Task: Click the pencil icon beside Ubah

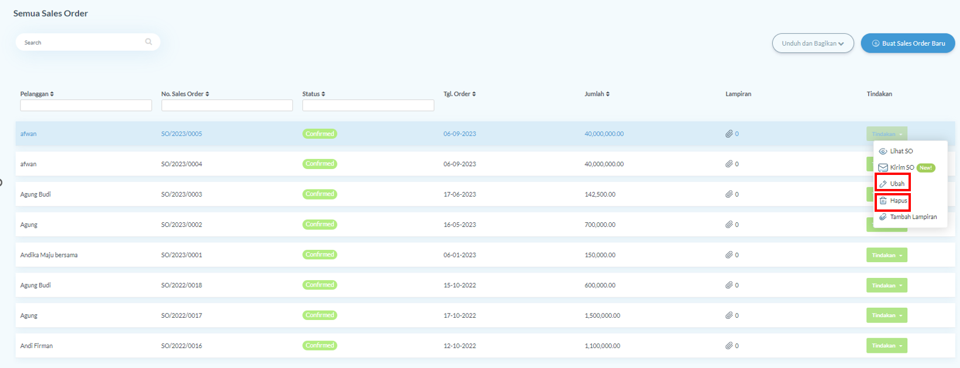Action: pos(883,184)
